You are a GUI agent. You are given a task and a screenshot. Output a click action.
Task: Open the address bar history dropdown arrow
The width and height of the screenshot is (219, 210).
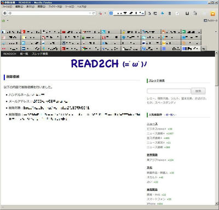(90, 13)
